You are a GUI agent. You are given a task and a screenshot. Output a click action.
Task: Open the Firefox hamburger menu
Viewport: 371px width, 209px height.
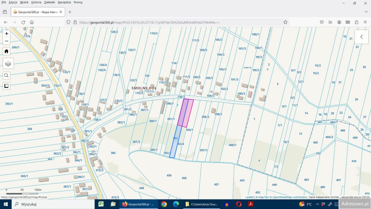[x=365, y=22]
